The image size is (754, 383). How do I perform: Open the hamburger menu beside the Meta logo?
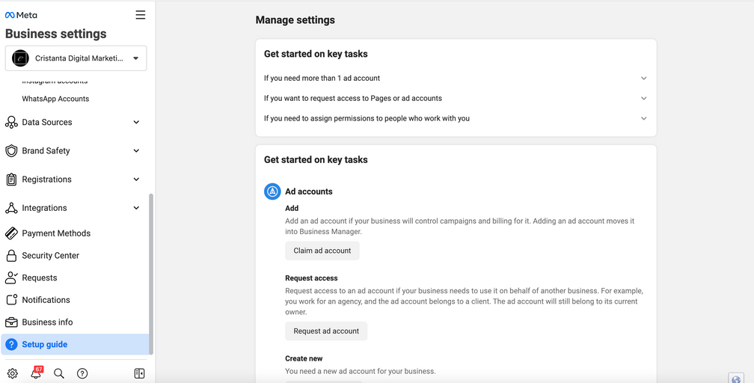(x=141, y=15)
